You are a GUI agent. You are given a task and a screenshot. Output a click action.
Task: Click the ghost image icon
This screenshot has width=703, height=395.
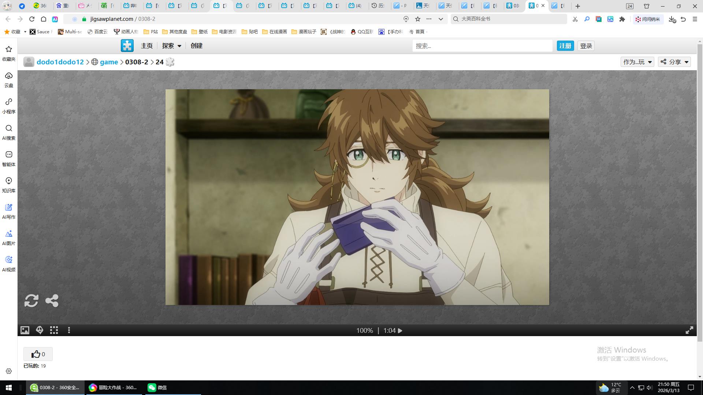click(x=40, y=330)
